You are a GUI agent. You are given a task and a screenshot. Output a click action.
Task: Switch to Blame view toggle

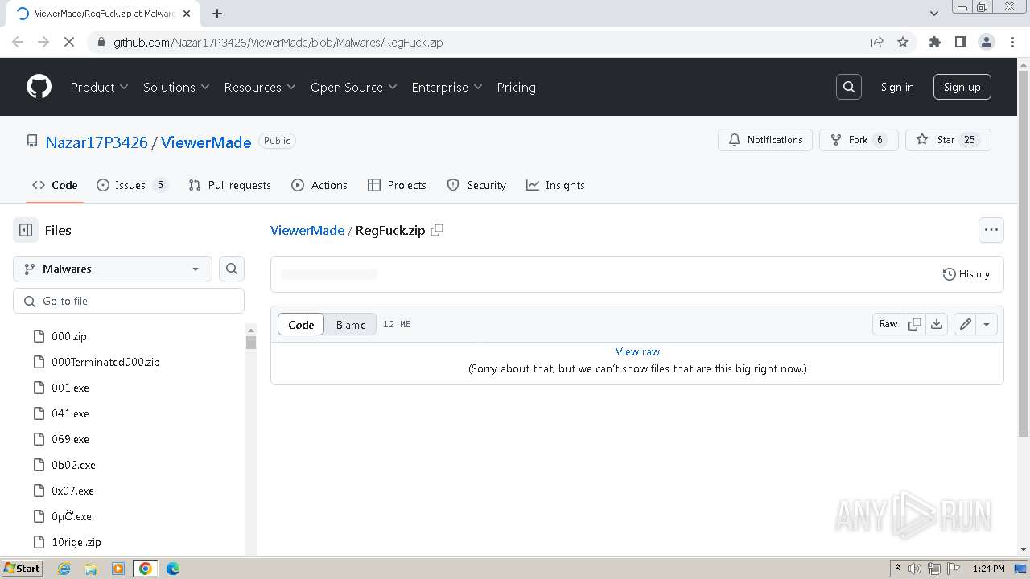click(351, 324)
